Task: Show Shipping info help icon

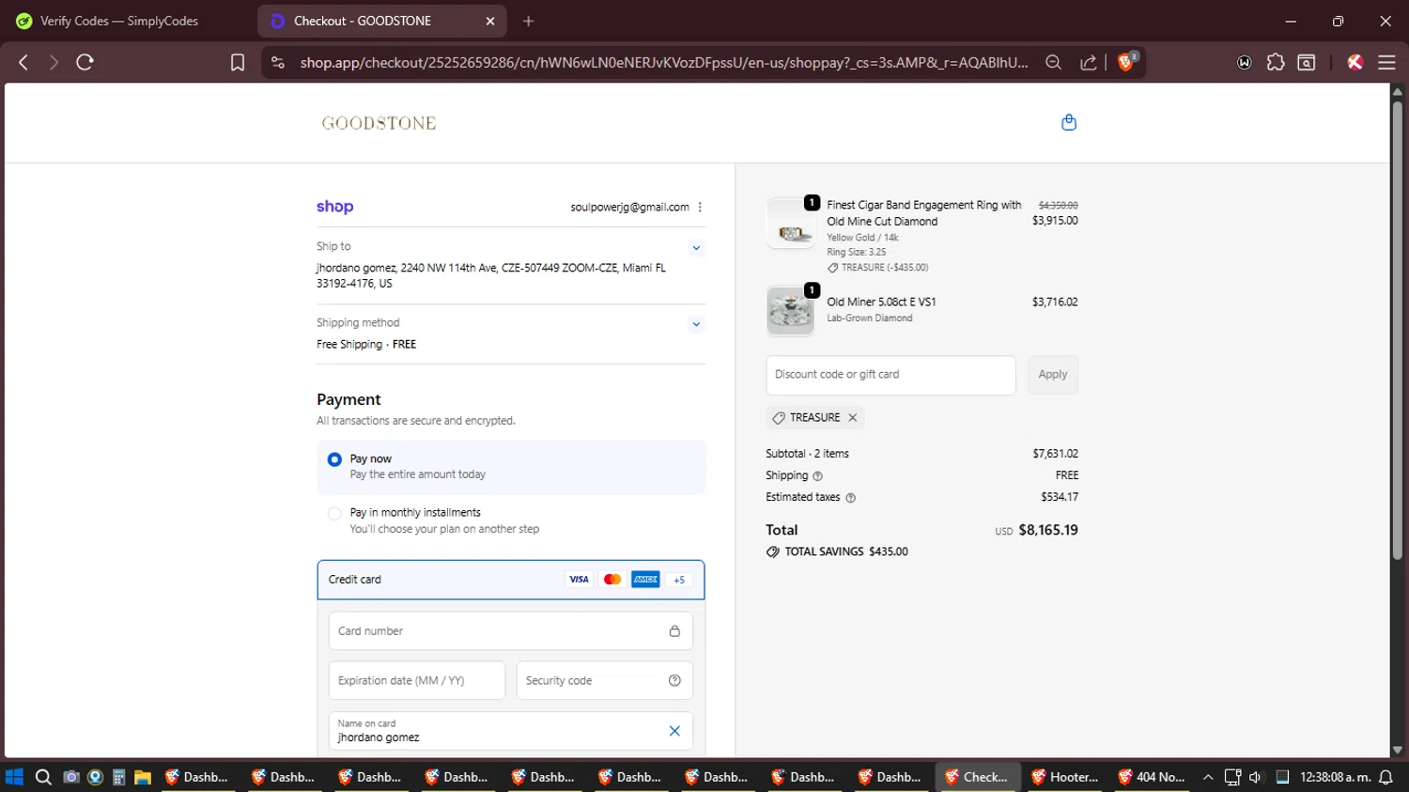Action: 817,476
